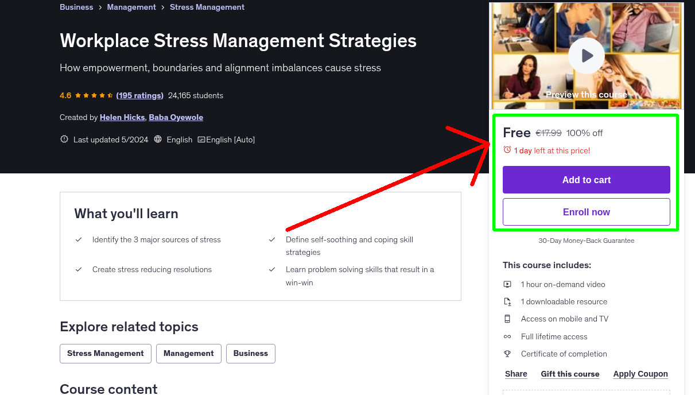695x395 pixels.
Task: Click the last updated clock icon
Action: click(64, 139)
